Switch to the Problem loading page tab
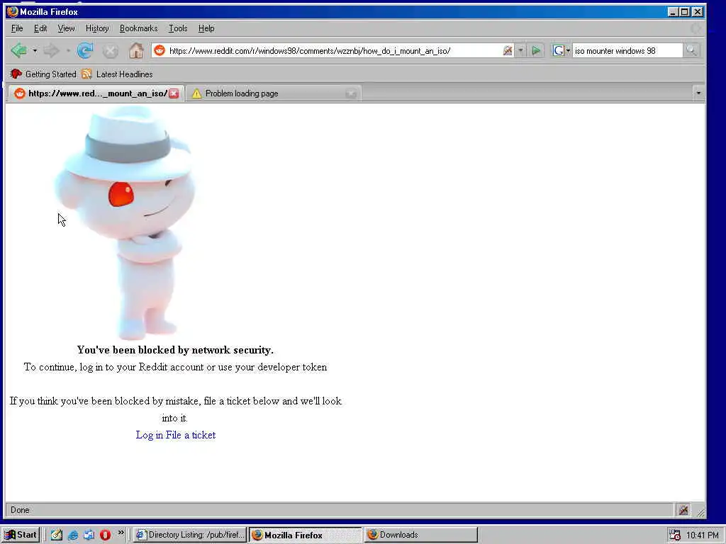This screenshot has height=544, width=726. click(x=273, y=93)
